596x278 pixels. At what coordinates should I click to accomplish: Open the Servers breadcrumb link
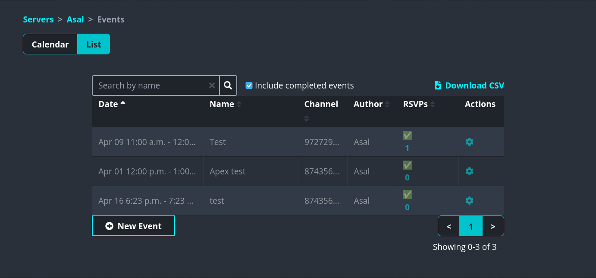[x=38, y=19]
